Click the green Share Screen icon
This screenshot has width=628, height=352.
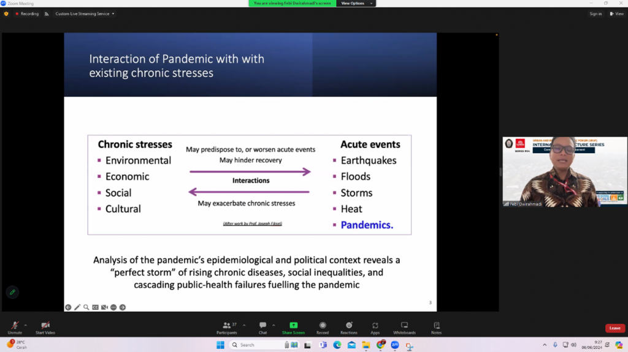[293, 326]
